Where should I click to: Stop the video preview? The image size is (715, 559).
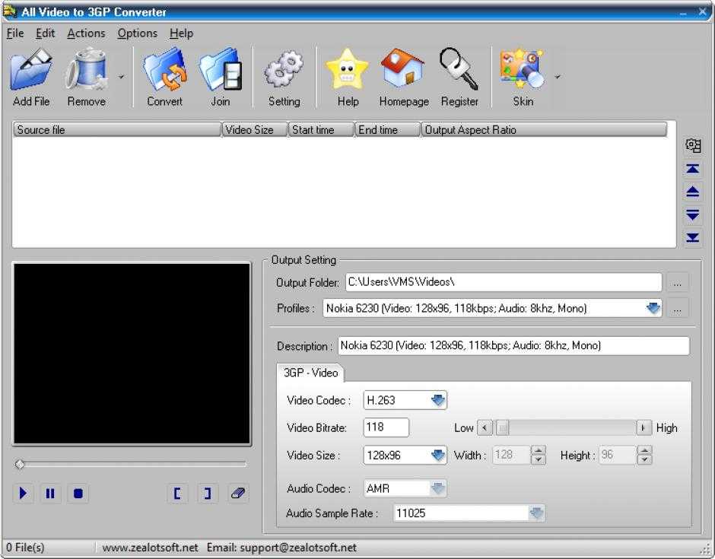point(78,494)
